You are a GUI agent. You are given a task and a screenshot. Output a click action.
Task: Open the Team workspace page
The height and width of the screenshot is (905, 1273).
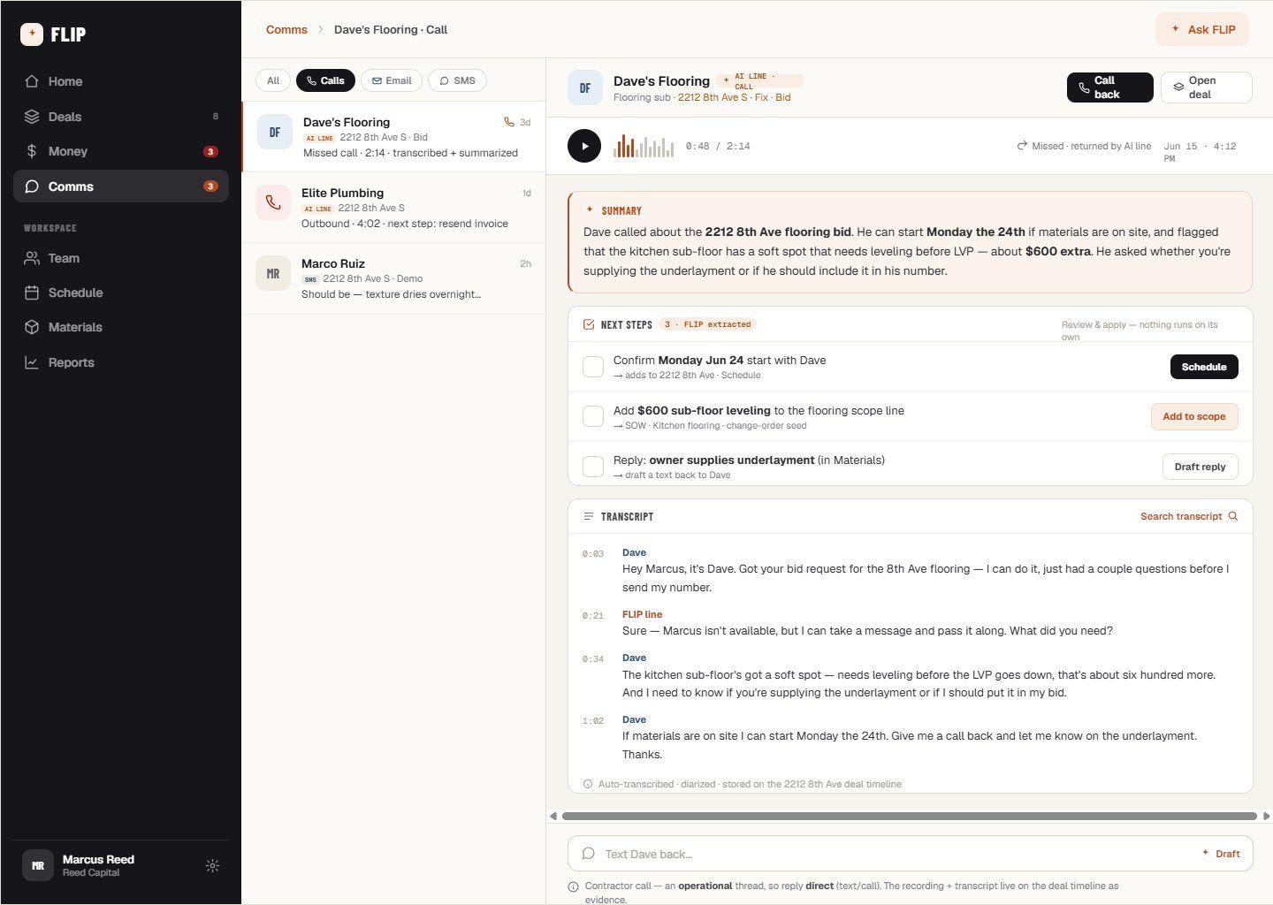(x=120, y=258)
